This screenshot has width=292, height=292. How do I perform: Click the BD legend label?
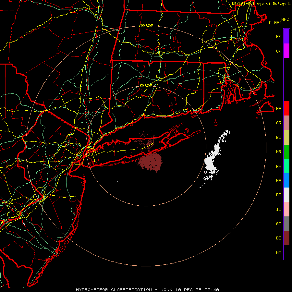[278, 138]
